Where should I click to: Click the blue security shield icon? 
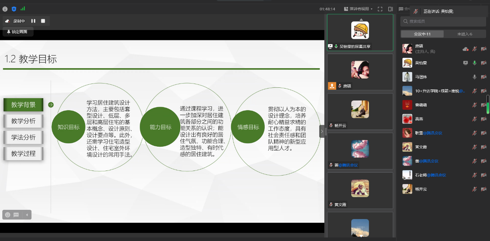[x=14, y=9]
